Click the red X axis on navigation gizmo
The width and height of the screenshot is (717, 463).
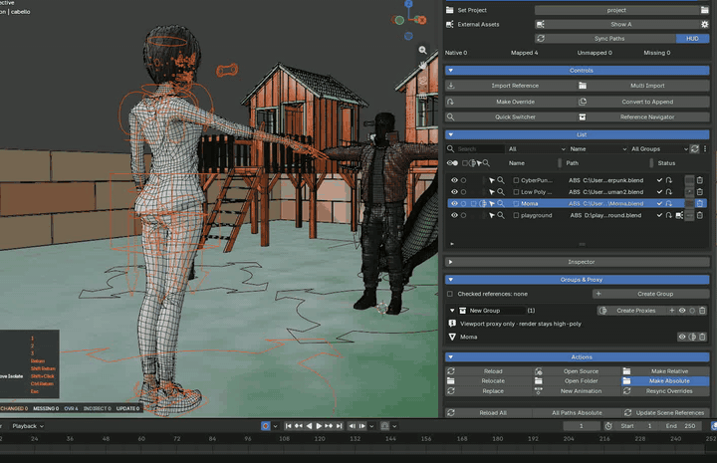coord(421,20)
